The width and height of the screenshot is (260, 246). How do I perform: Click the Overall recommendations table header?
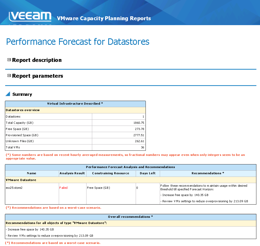[x=131, y=217]
